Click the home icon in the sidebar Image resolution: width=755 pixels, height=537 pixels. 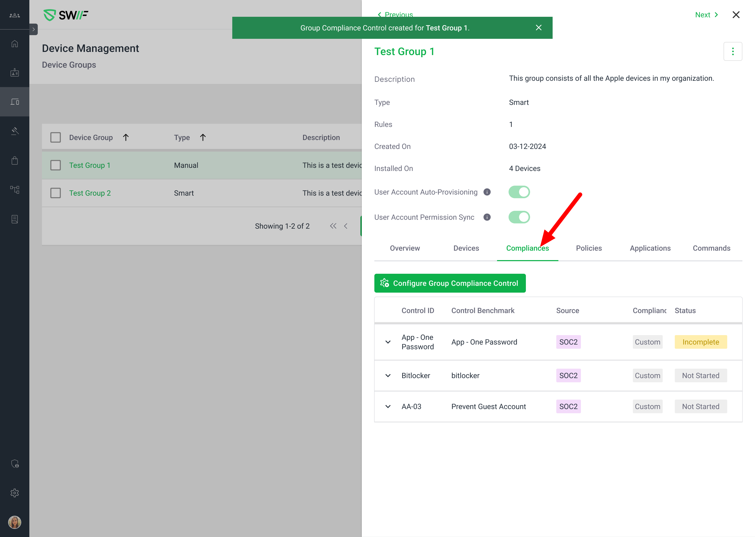[14, 44]
